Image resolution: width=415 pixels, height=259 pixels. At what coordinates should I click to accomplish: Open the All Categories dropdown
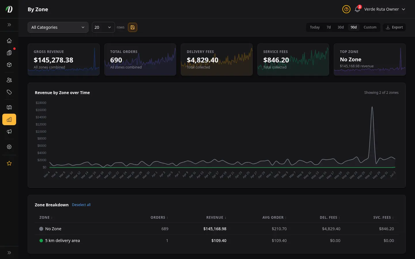pos(58,27)
